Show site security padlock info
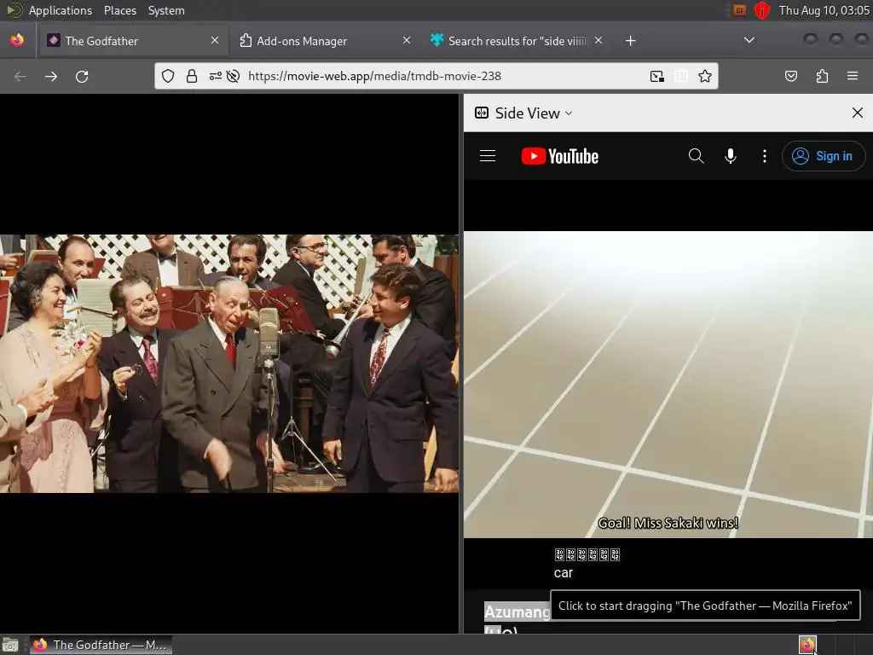 (x=192, y=76)
